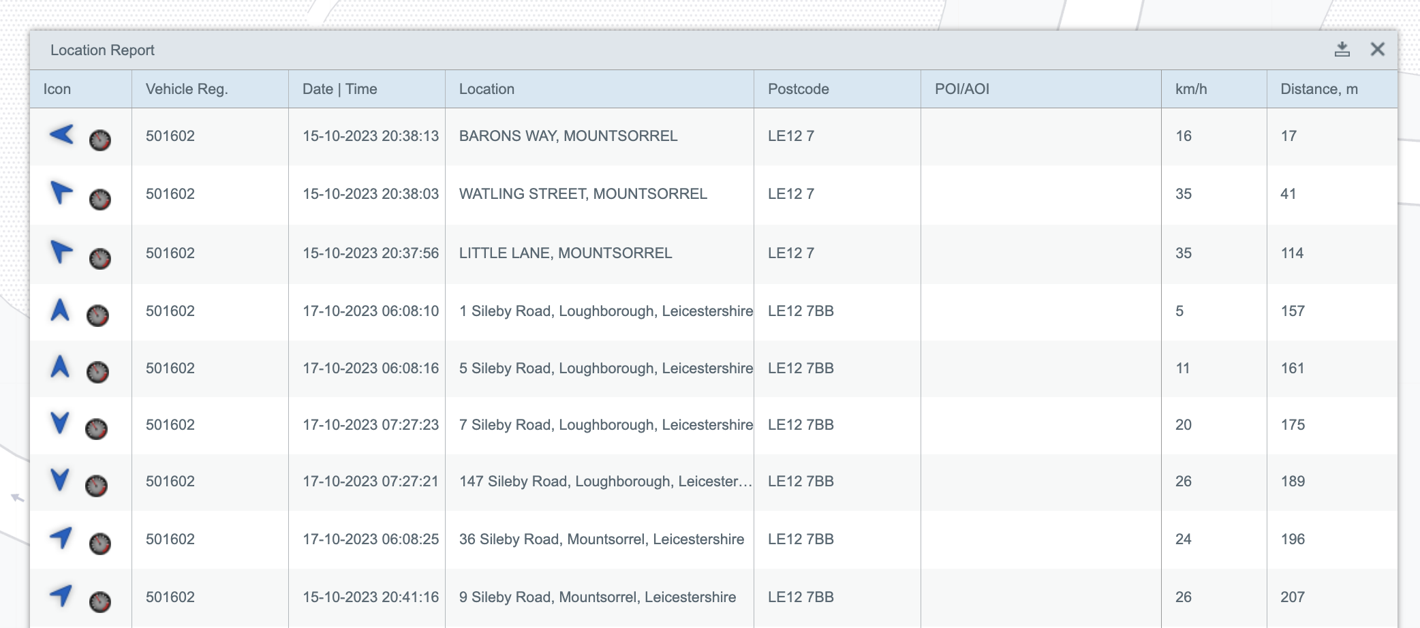Click speedometer icon in 1 Sileby Road row
This screenshot has width=1420, height=628.
(97, 315)
